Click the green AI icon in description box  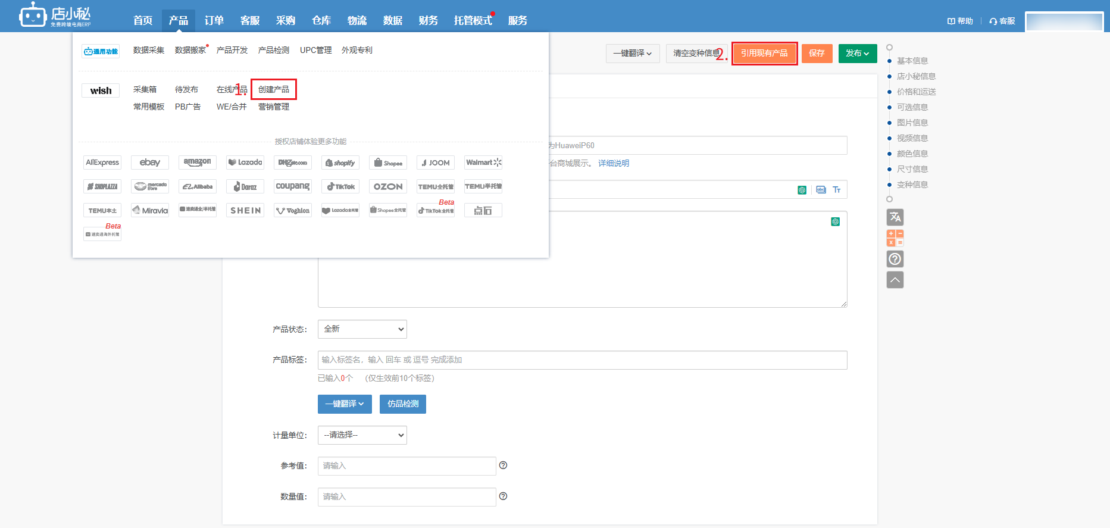coord(836,221)
